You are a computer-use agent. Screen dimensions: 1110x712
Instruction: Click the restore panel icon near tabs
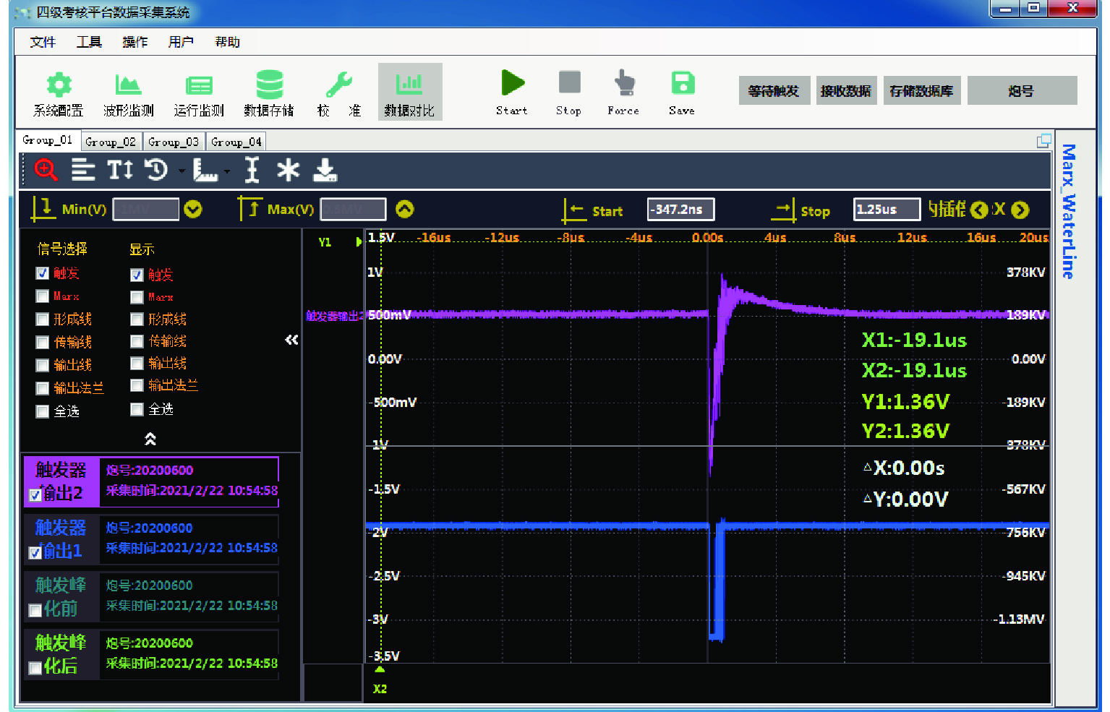tap(1043, 141)
